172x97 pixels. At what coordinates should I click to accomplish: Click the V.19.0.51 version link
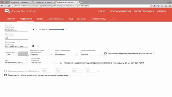(x=102, y=11)
